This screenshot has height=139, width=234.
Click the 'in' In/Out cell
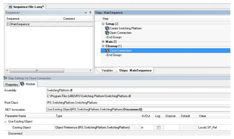147,127
